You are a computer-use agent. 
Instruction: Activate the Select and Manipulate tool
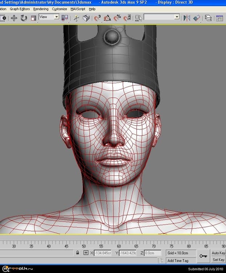point(76,18)
